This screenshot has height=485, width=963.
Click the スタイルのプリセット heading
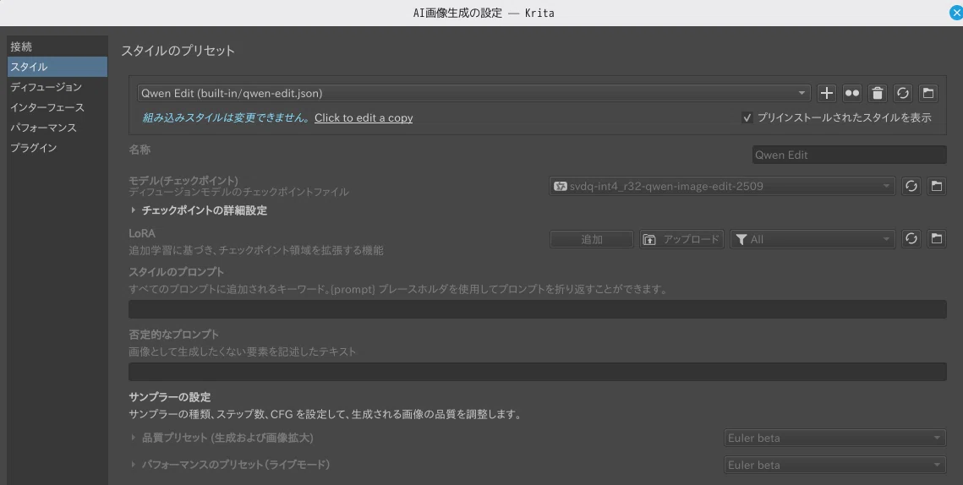pyautogui.click(x=178, y=51)
